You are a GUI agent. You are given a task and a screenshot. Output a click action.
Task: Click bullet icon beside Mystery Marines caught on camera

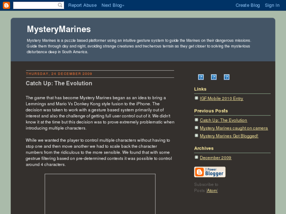(x=196, y=128)
